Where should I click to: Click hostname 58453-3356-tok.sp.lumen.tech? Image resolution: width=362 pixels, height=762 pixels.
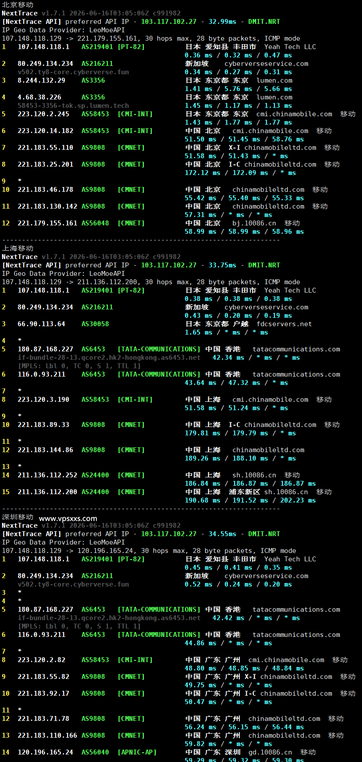click(x=73, y=106)
